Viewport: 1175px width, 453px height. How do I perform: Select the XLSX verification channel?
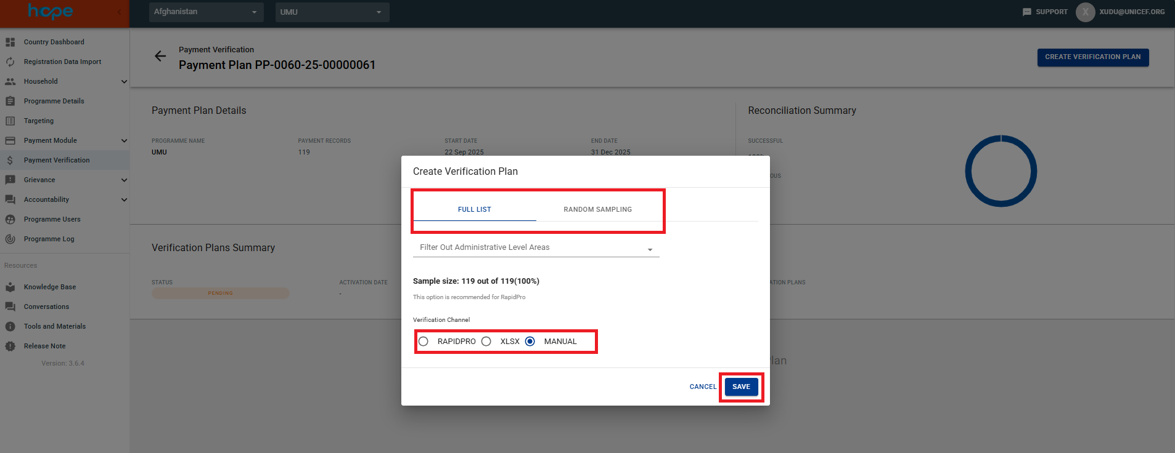[486, 342]
